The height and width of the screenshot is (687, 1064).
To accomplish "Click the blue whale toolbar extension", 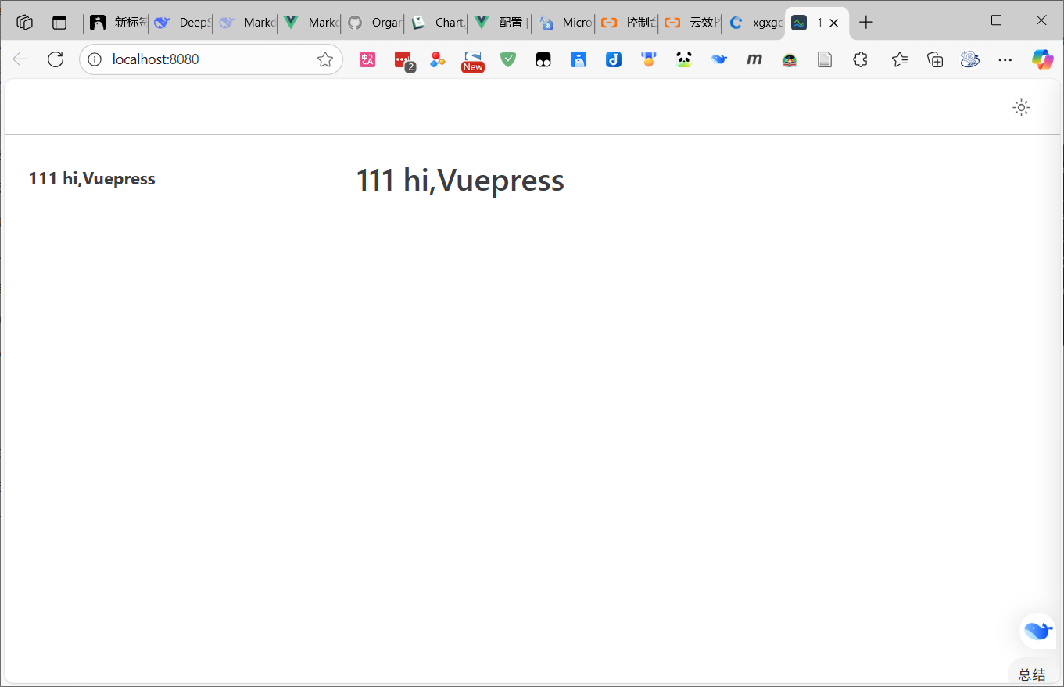I will (x=719, y=59).
